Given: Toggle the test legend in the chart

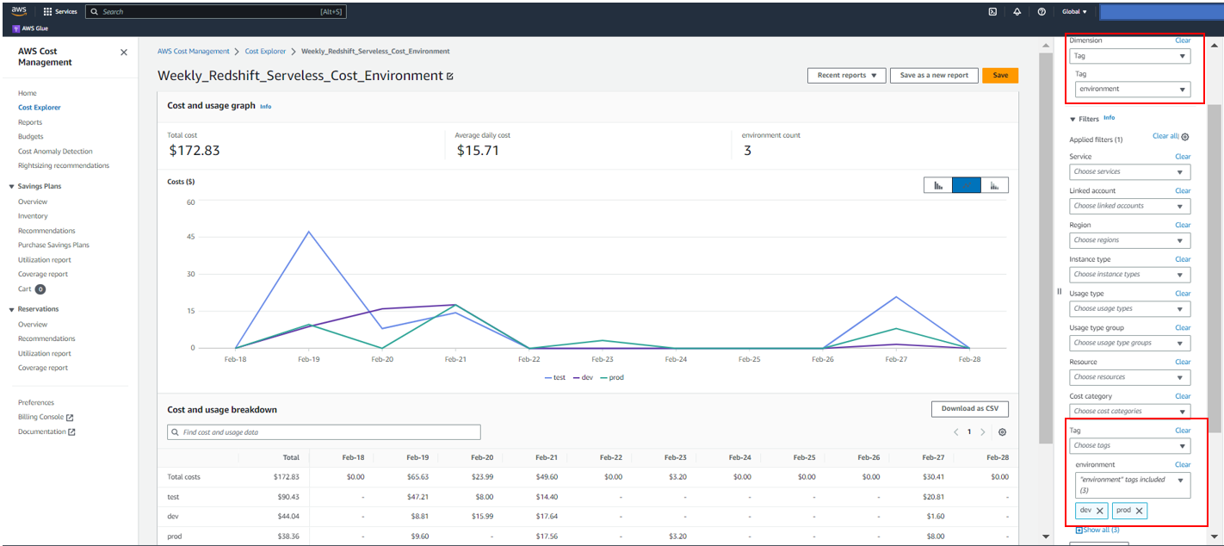Looking at the screenshot, I should tap(556, 377).
